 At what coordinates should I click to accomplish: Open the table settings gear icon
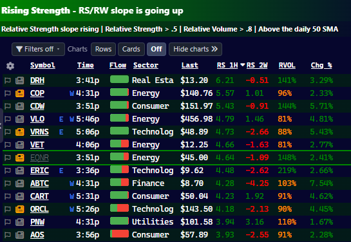(10, 66)
